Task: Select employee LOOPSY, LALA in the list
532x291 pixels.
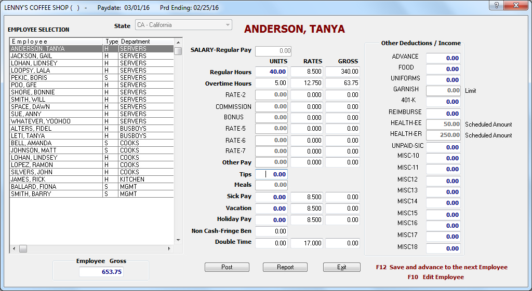Action: 91,71
